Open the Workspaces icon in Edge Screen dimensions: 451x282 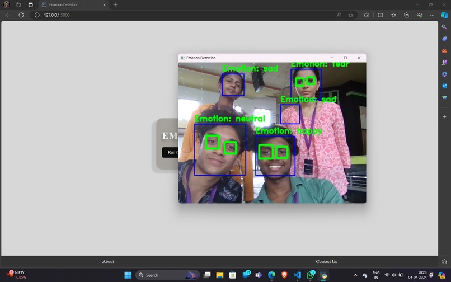18,4
